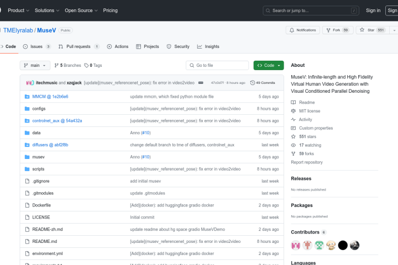This screenshot has height=265, width=398.
Task: Open the MIT license link
Action: point(310,111)
